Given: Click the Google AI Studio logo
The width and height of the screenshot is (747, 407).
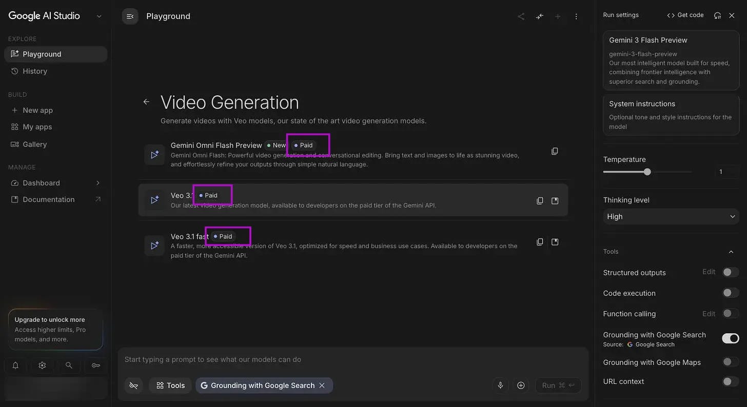Looking at the screenshot, I should (x=44, y=16).
